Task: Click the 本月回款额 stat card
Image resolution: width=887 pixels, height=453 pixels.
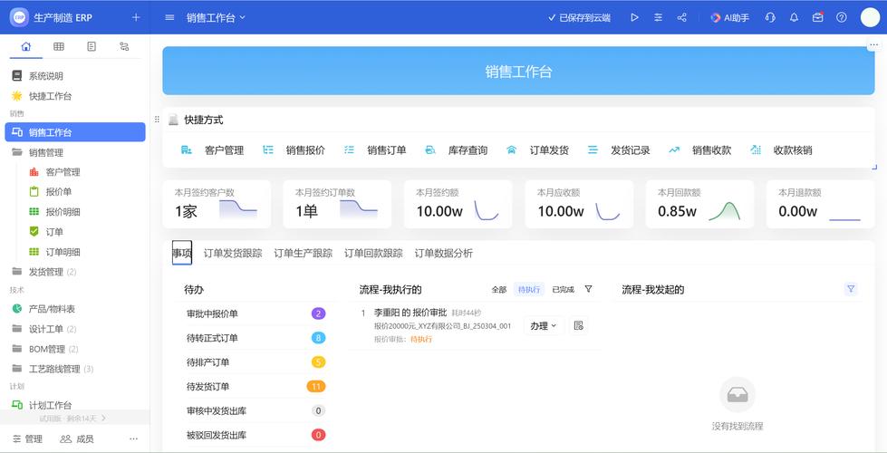Action: 699,204
